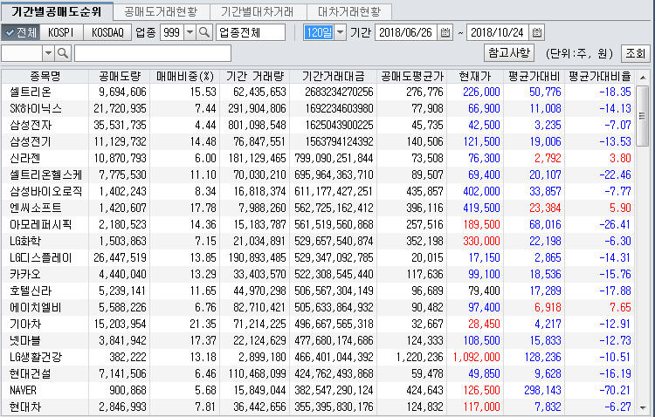Open the end date calendar picker
Viewport: 655px width, 417px height.
[x=539, y=33]
